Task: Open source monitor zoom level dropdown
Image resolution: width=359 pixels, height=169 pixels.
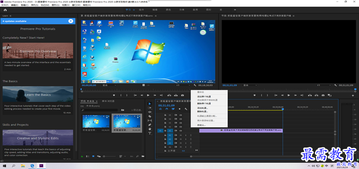Action: (x=109, y=85)
